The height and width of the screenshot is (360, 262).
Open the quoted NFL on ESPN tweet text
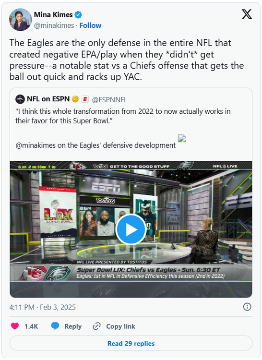point(123,116)
